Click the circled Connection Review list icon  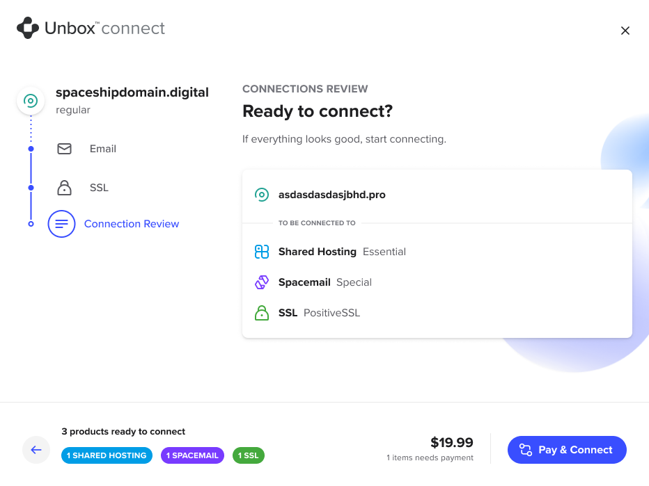pos(61,224)
